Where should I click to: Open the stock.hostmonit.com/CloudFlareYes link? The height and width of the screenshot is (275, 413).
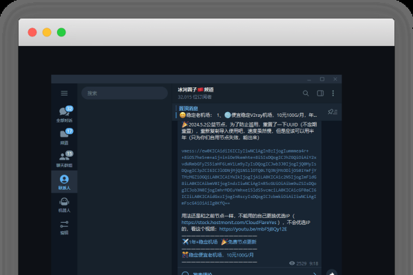[x=229, y=222]
